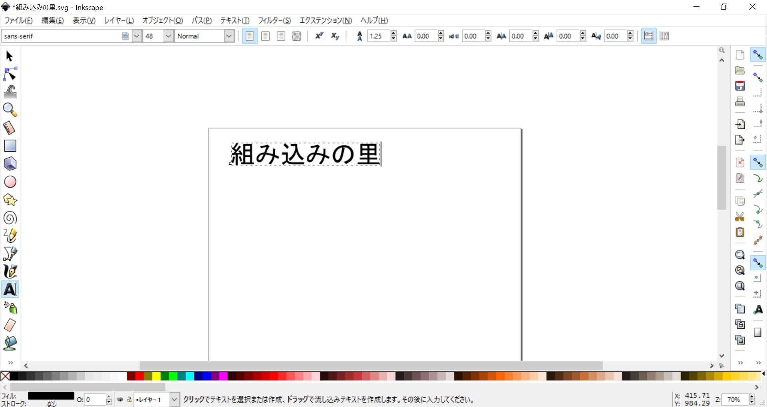The width and height of the screenshot is (767, 407).
Task: Open the パス(P) menu
Action: point(201,20)
